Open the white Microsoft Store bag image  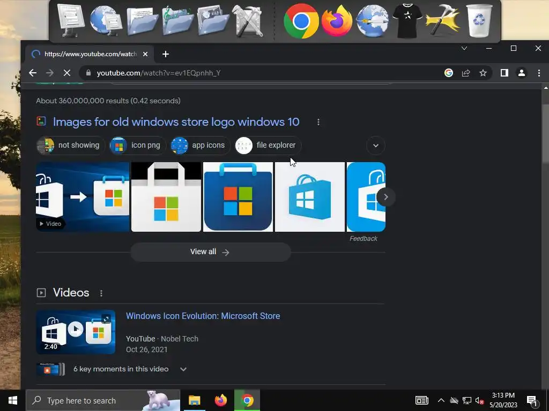pyautogui.click(x=166, y=197)
